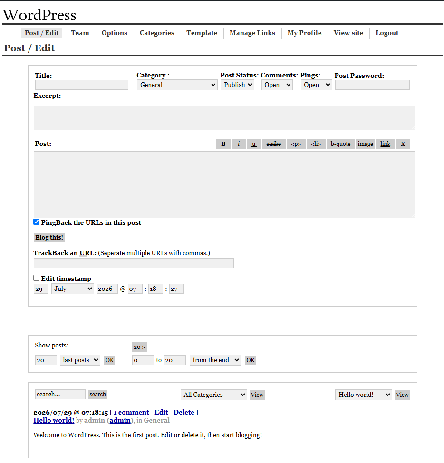Open the Pings dropdown set to Open
The image size is (444, 463).
(x=316, y=85)
